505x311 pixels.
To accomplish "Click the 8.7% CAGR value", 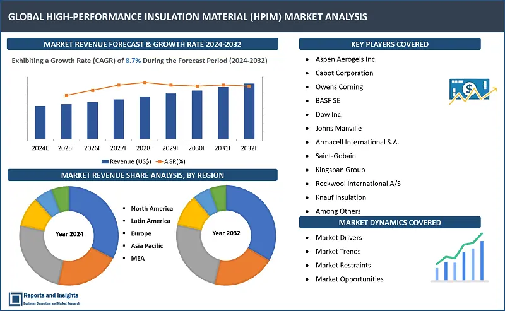I will coord(133,61).
